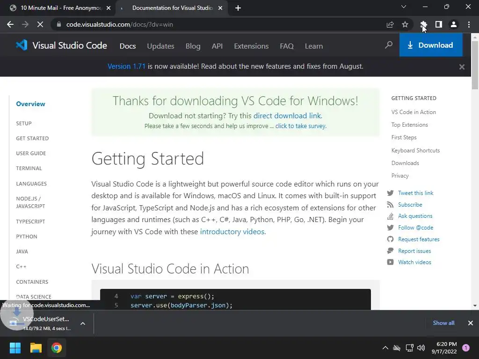Toggle the Chrome side panel icon

(438, 24)
